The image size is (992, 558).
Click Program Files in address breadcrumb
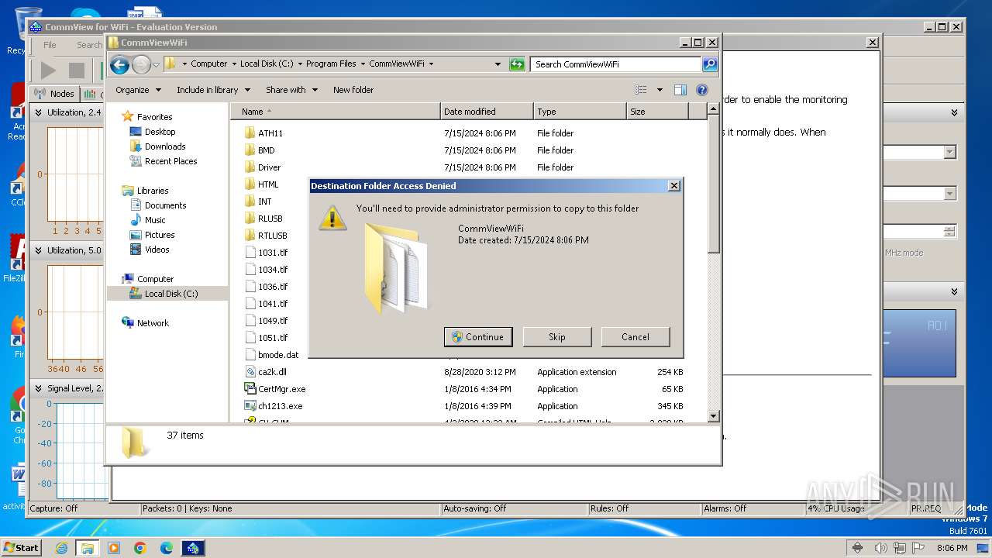coord(331,64)
